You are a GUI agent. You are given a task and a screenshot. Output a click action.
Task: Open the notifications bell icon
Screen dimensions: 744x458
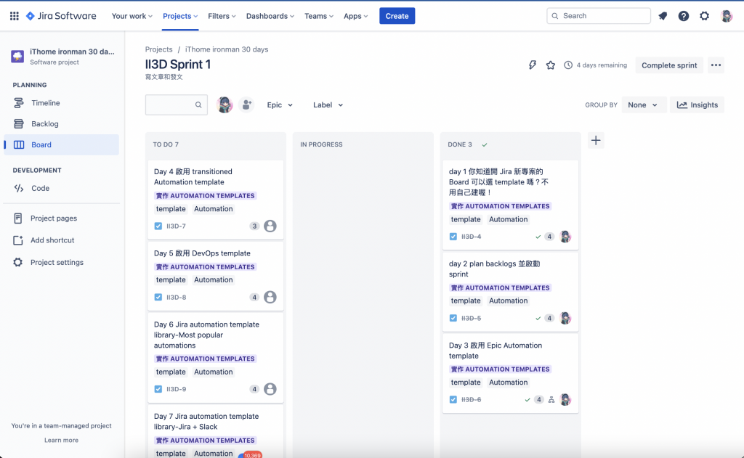663,16
